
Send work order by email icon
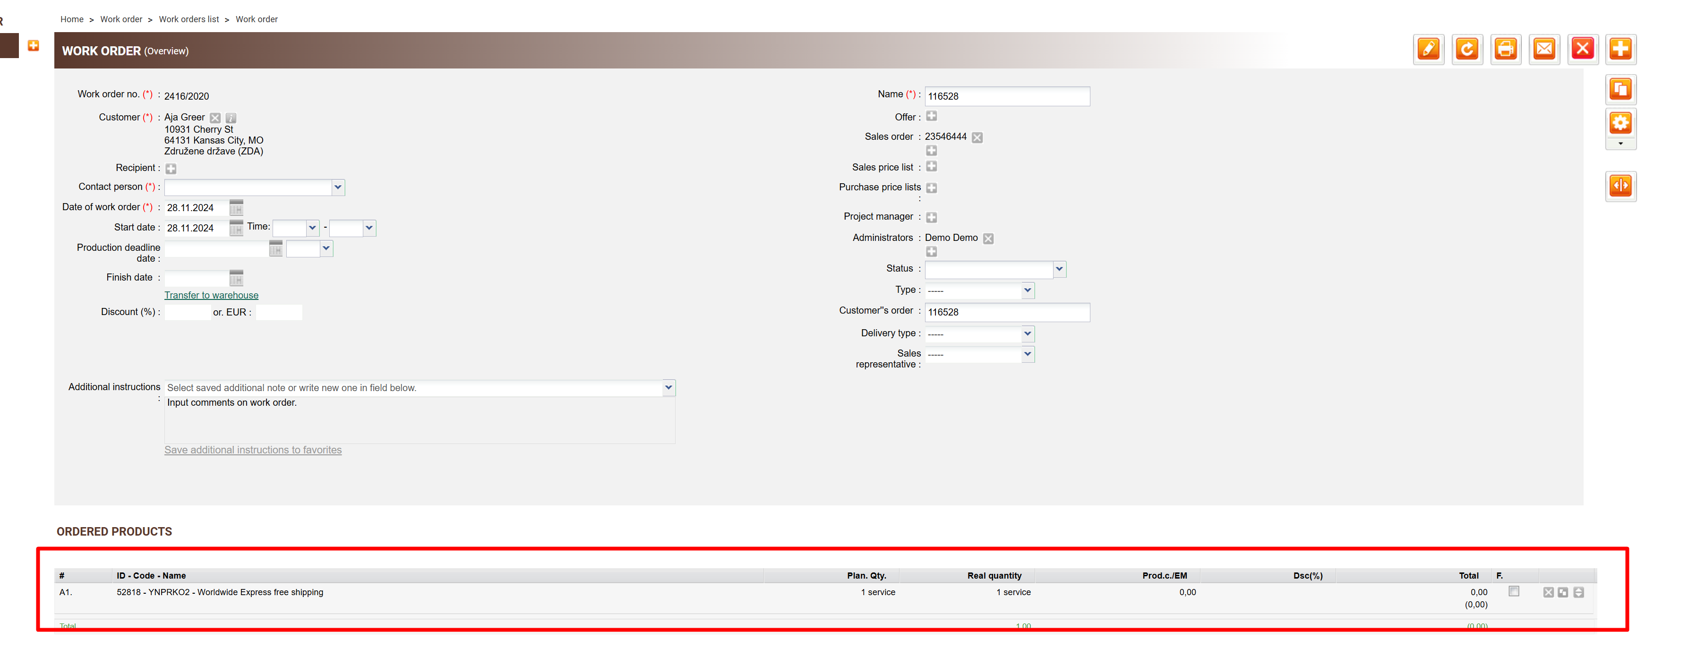1544,50
